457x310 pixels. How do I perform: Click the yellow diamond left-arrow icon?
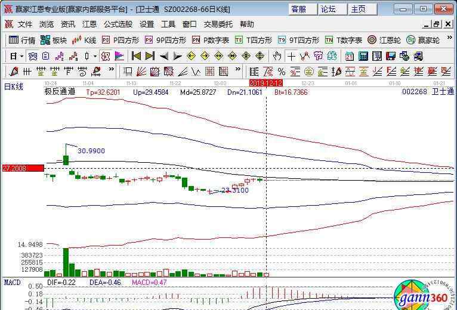pos(191,56)
